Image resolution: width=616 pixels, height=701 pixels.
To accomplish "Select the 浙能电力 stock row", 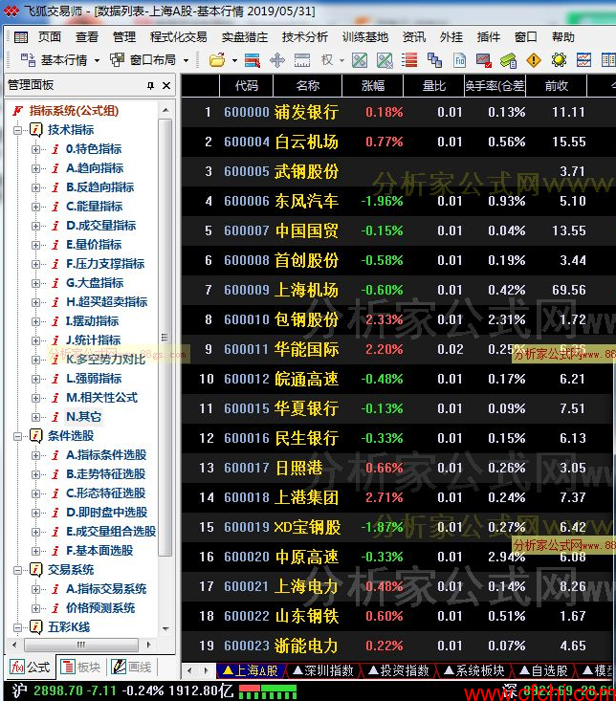I will 398,646.
